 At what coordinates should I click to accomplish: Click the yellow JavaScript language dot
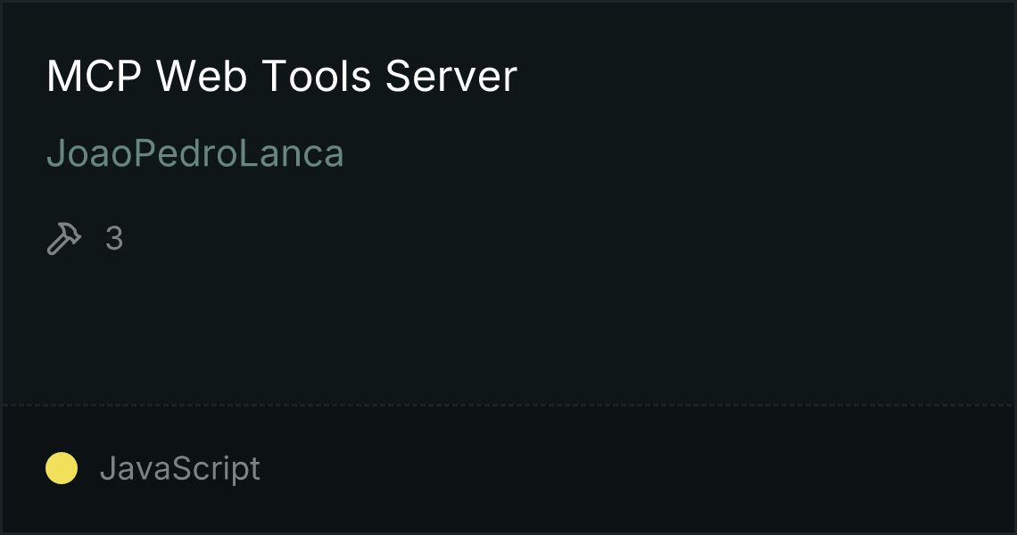point(62,468)
